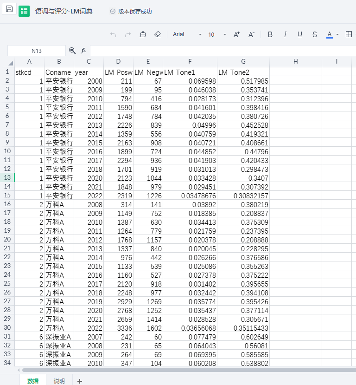Click the select-all corner triangle
Image resolution: width=356 pixels, height=385 pixels.
[10, 63]
